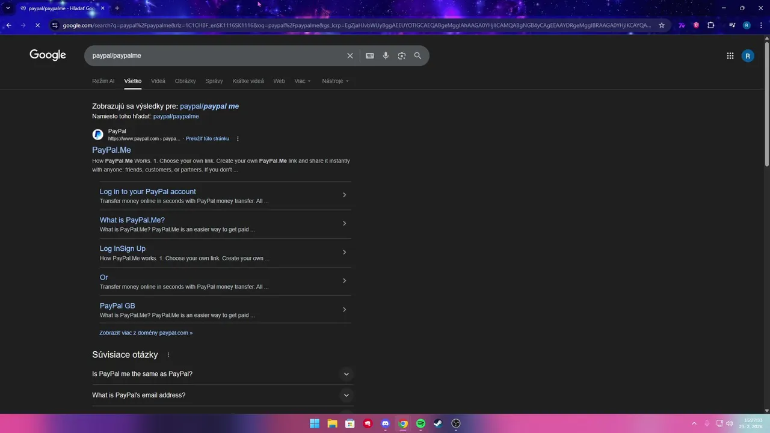770x433 pixels.
Task: Open the Chrome extensions puzzle icon
Action: point(711,25)
